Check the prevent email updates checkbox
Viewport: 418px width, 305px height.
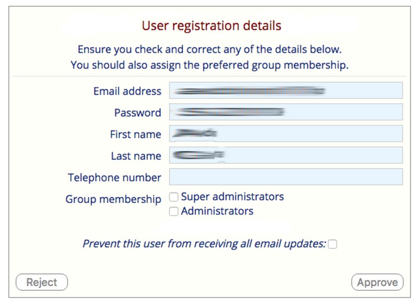(x=332, y=244)
